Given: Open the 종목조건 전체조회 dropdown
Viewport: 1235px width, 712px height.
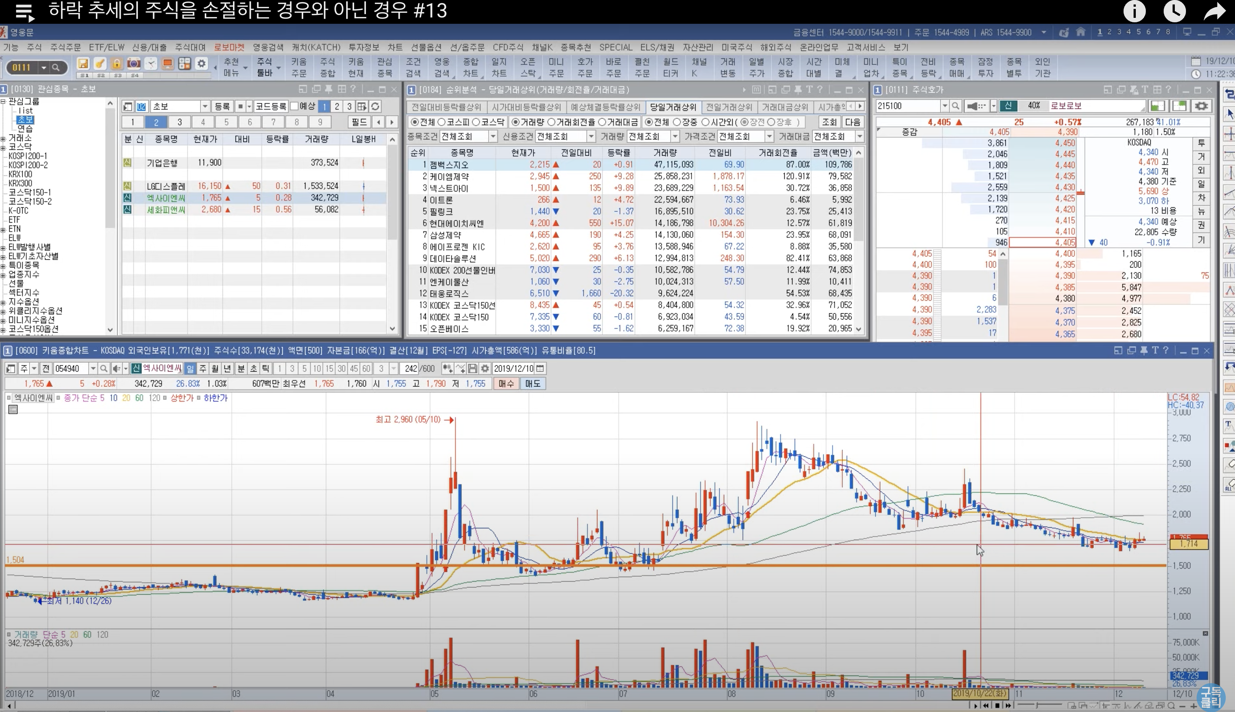Looking at the screenshot, I should pos(493,136).
